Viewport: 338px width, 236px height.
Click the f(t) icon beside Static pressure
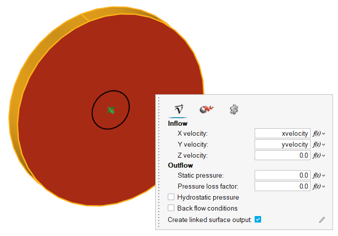[317, 175]
